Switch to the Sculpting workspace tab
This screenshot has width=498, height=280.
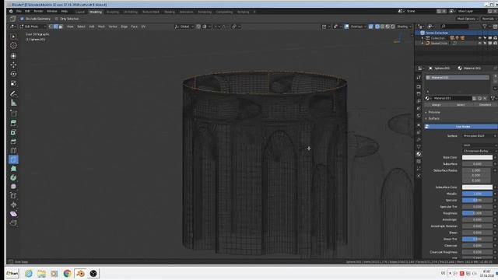112,12
